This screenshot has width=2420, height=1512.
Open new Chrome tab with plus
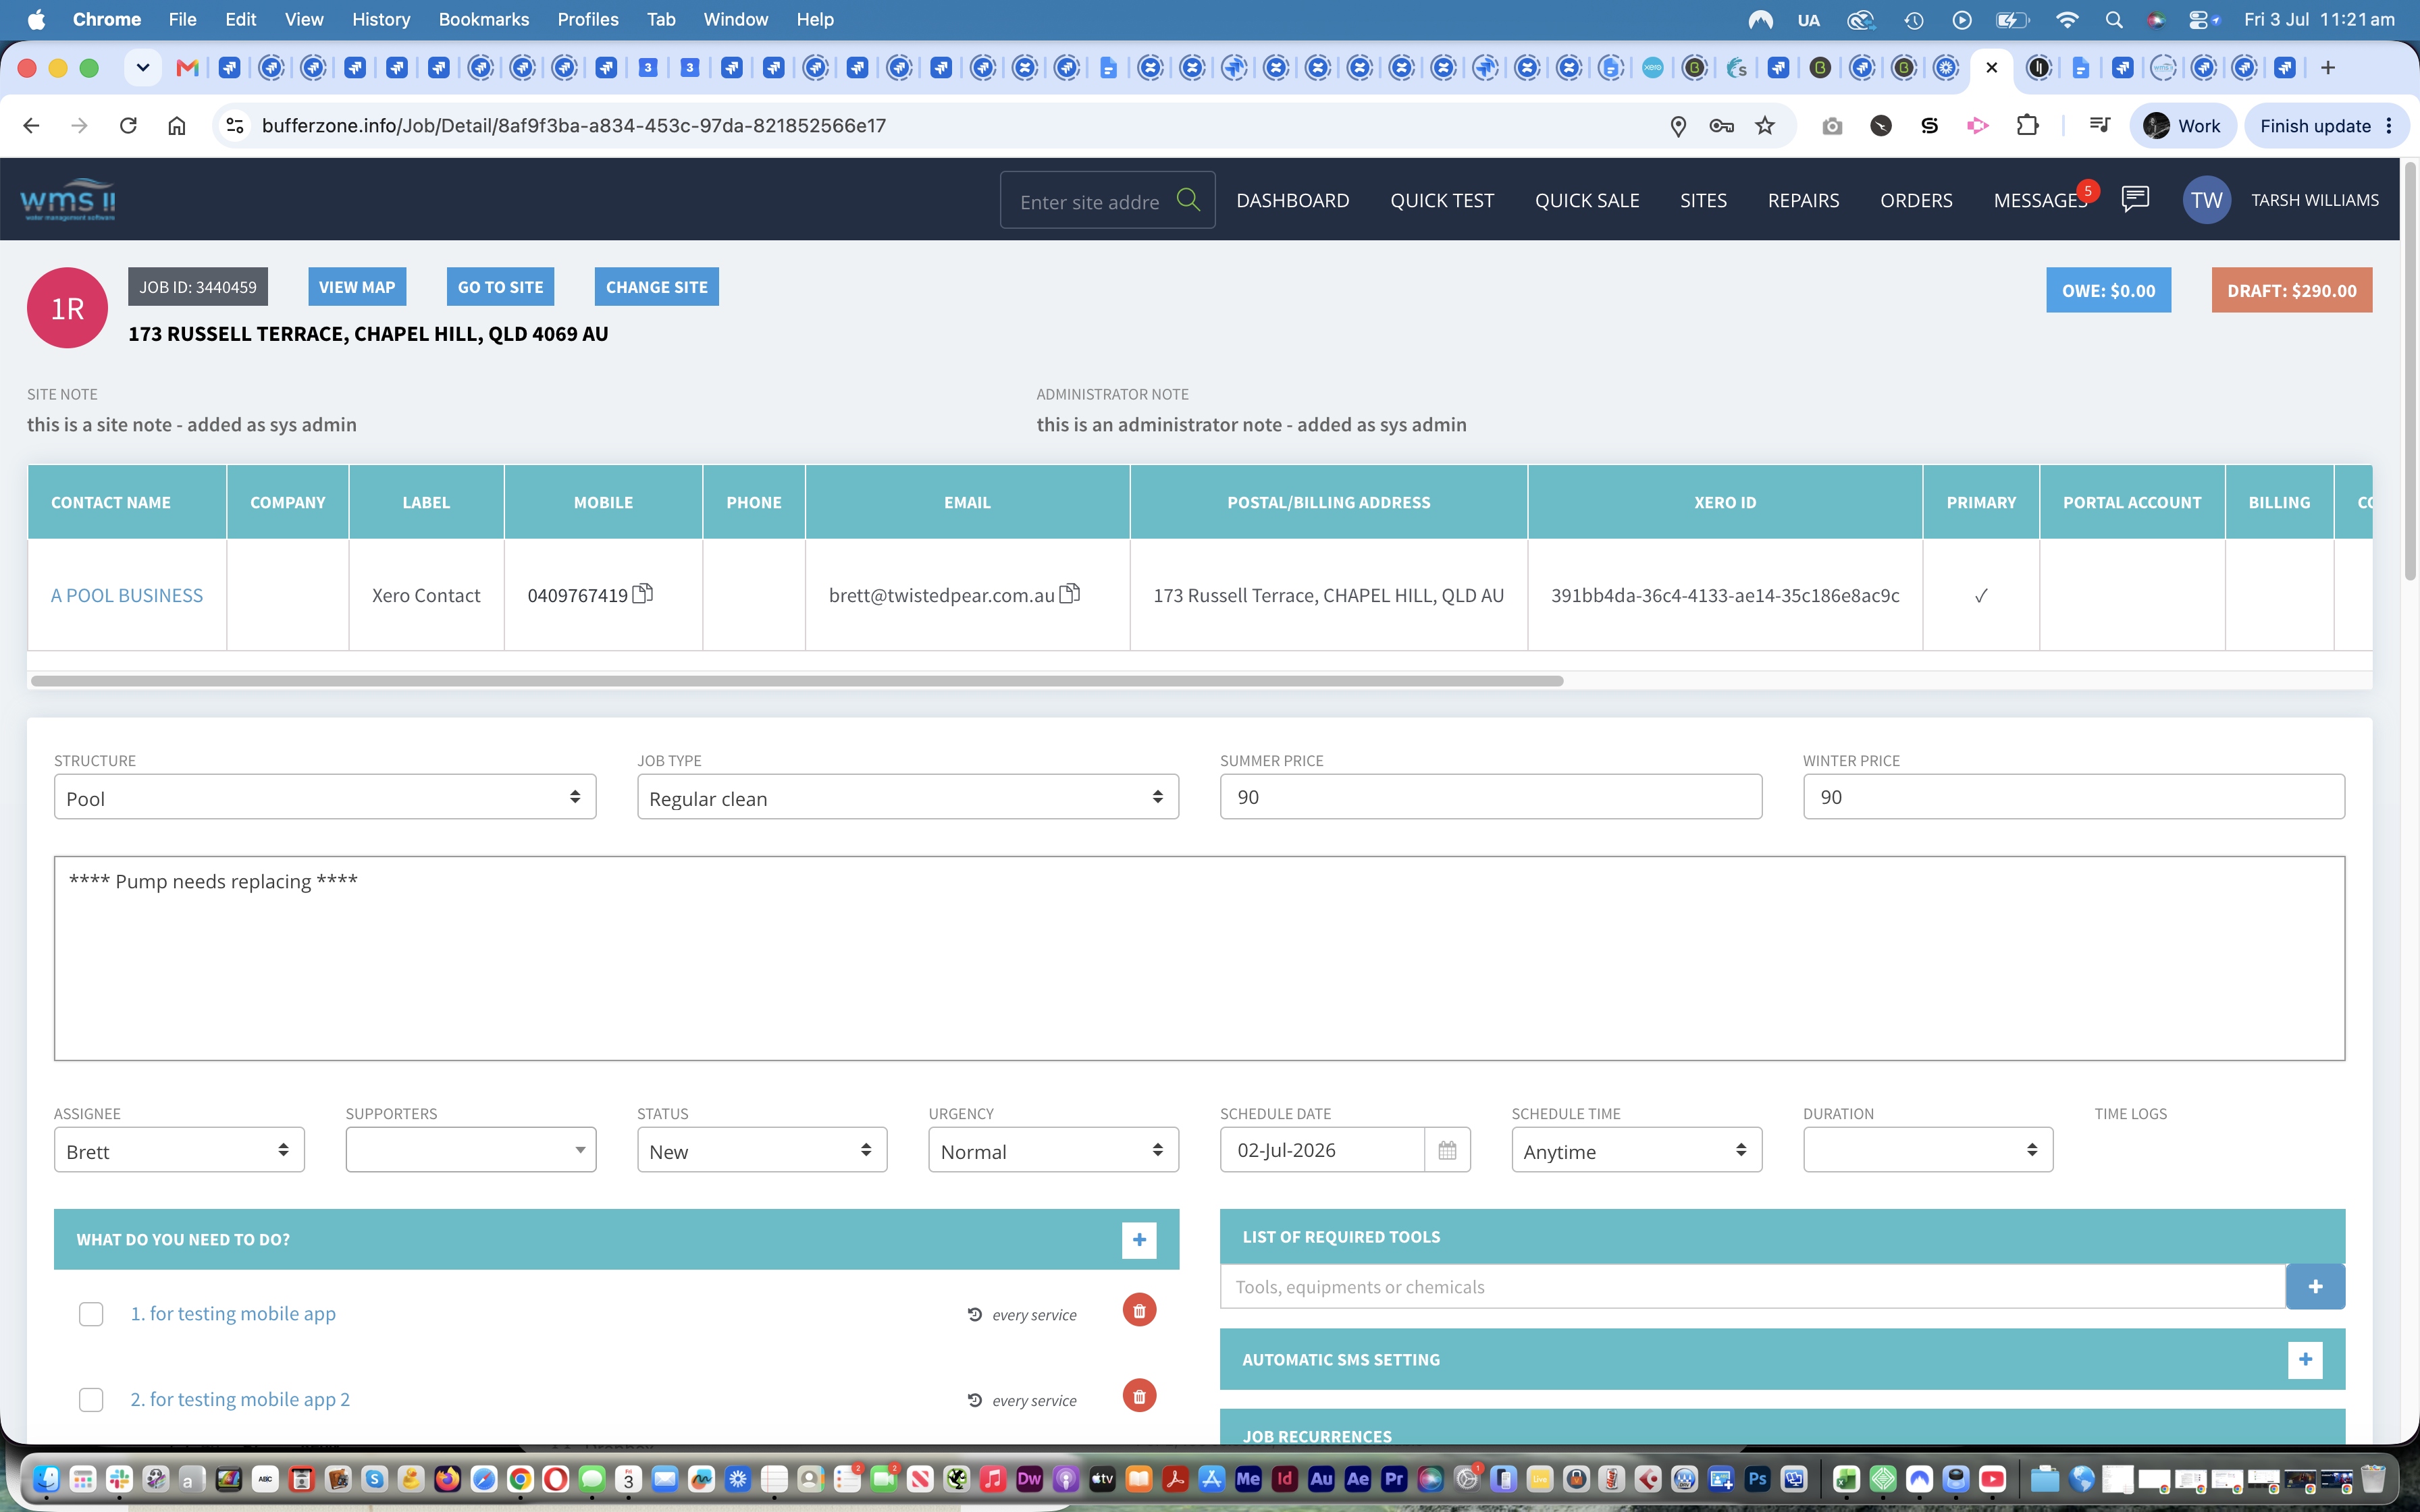[2328, 67]
